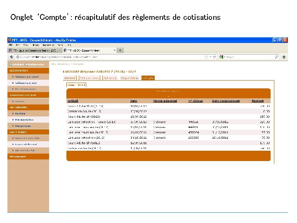Sort table by Date encaissement column
The width and height of the screenshot is (297, 223).
click(226, 101)
